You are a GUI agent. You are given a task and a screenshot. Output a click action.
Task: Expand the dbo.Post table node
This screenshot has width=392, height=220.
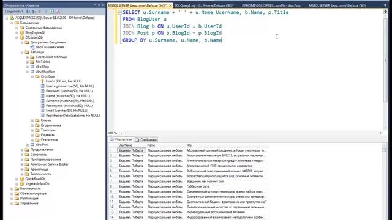click(x=27, y=145)
